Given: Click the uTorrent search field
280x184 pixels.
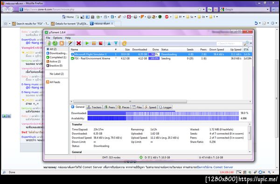Looking at the screenshot, I should (x=229, y=43).
